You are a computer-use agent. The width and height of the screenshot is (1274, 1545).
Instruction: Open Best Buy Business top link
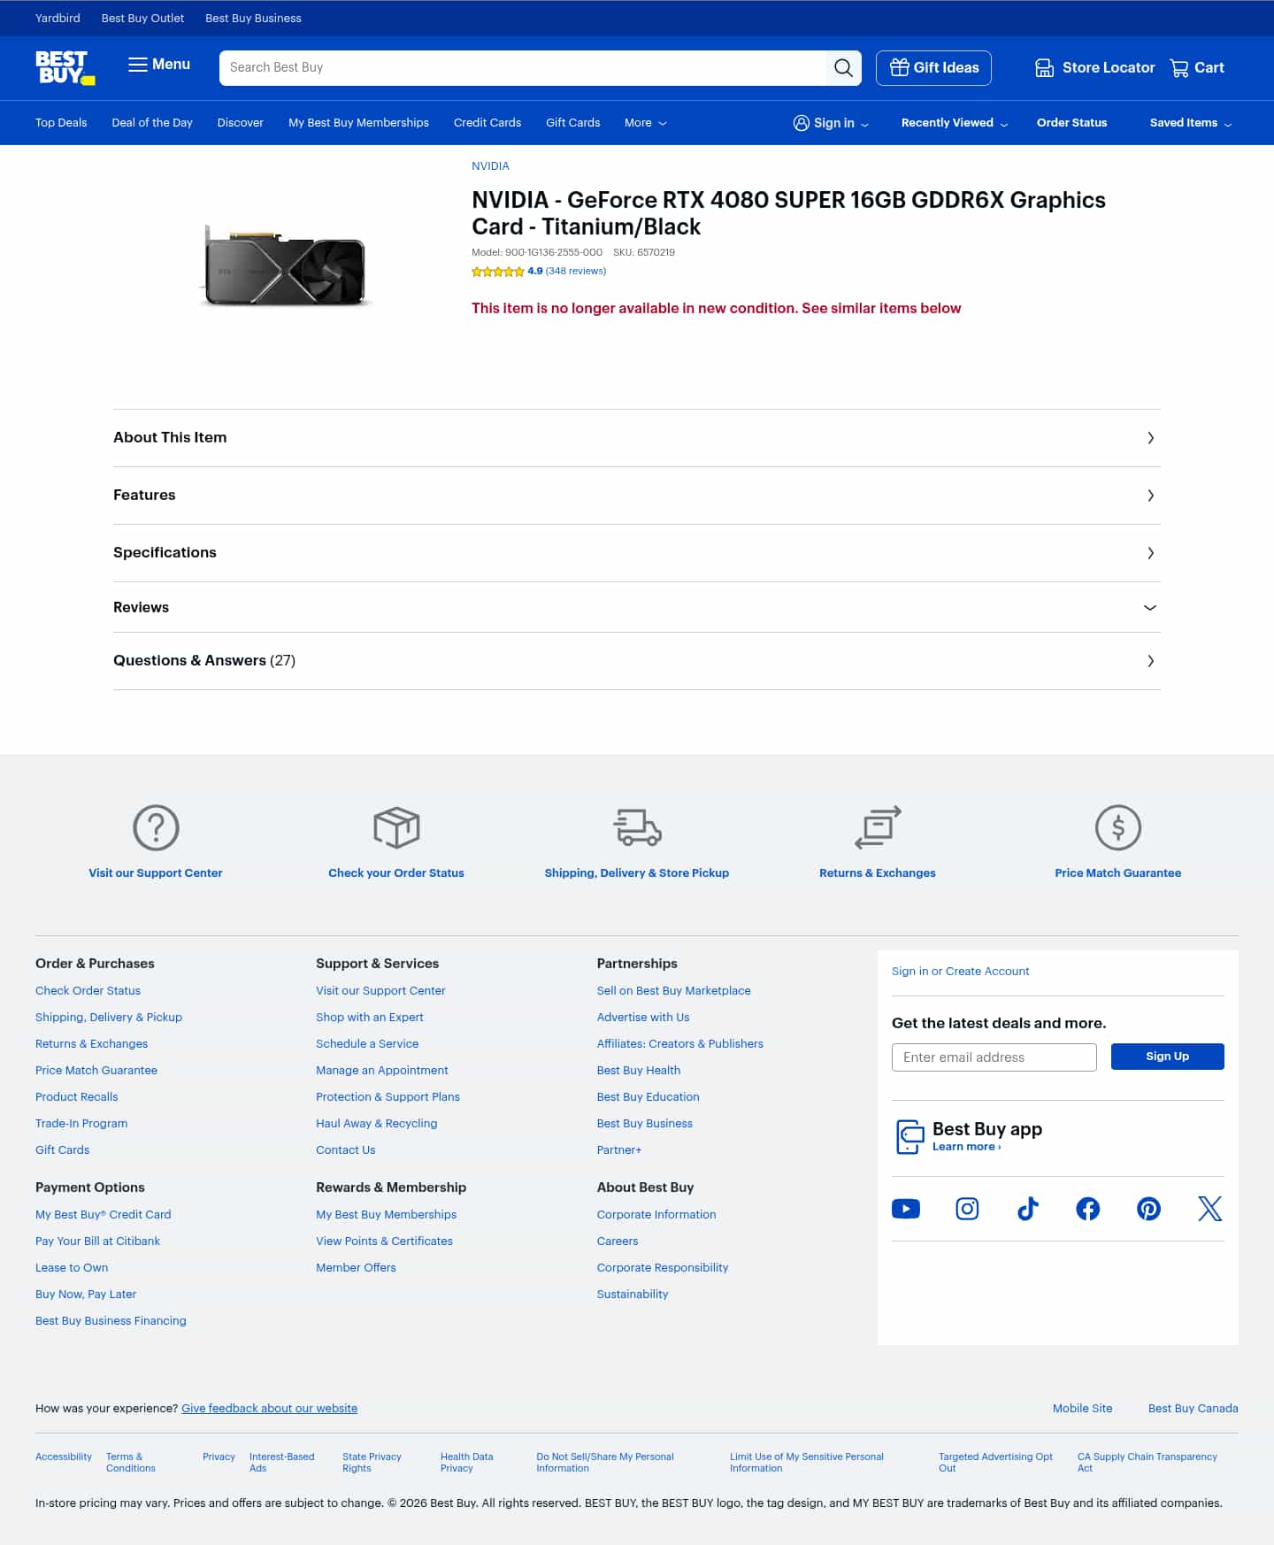point(253,18)
